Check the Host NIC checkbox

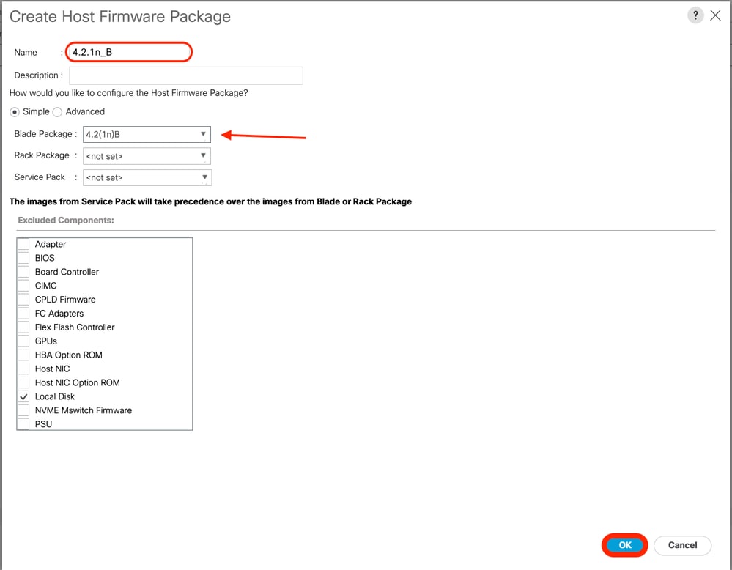point(23,369)
